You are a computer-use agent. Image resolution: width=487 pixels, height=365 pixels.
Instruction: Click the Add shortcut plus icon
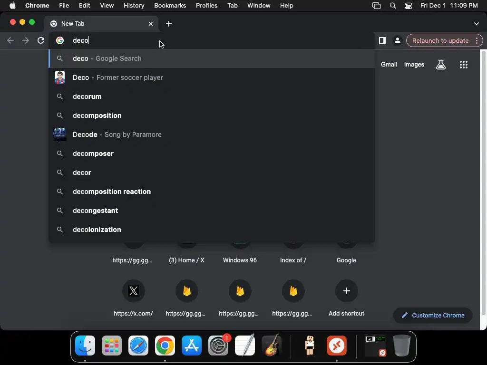coord(346,291)
